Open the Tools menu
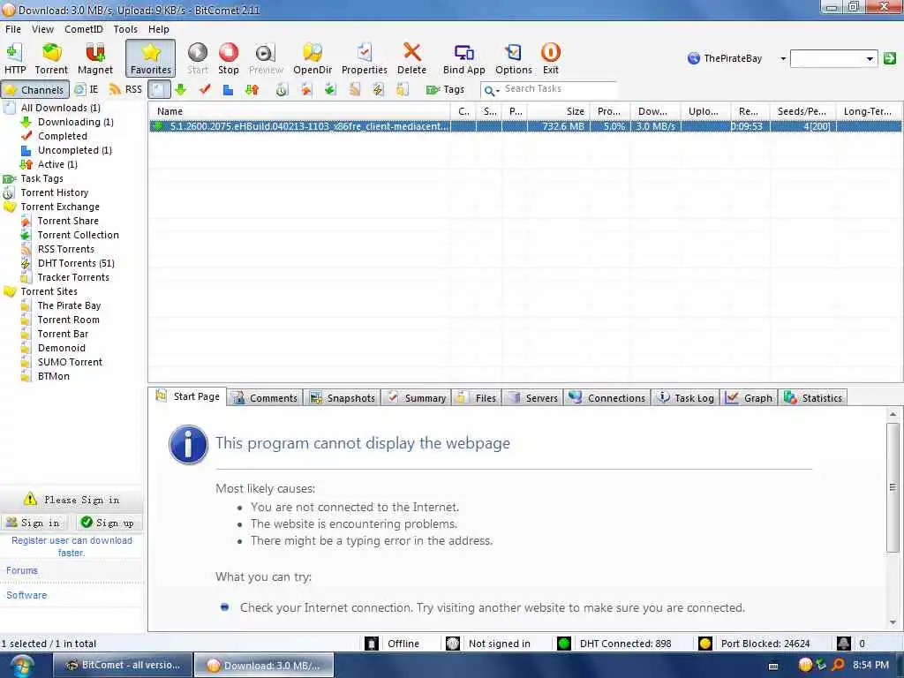The image size is (904, 678). pos(125,29)
